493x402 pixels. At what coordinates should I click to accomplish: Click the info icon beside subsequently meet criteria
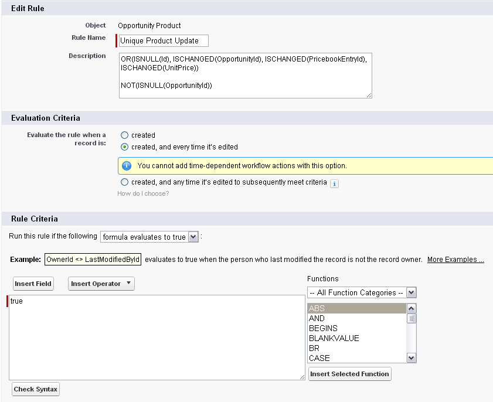[334, 183]
